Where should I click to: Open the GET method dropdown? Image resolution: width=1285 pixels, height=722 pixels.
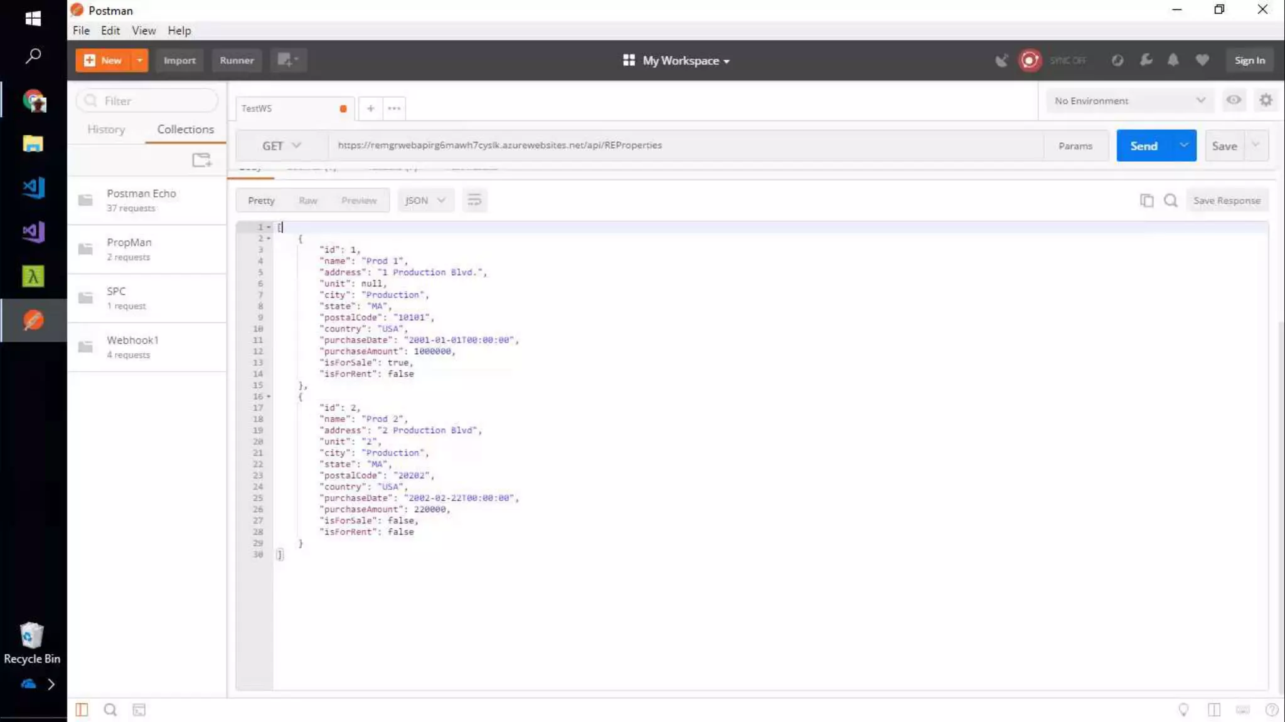pyautogui.click(x=281, y=145)
